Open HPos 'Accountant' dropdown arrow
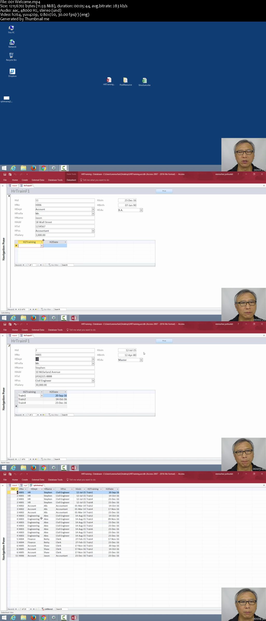Screen dimensions: 266x621 tap(93, 231)
